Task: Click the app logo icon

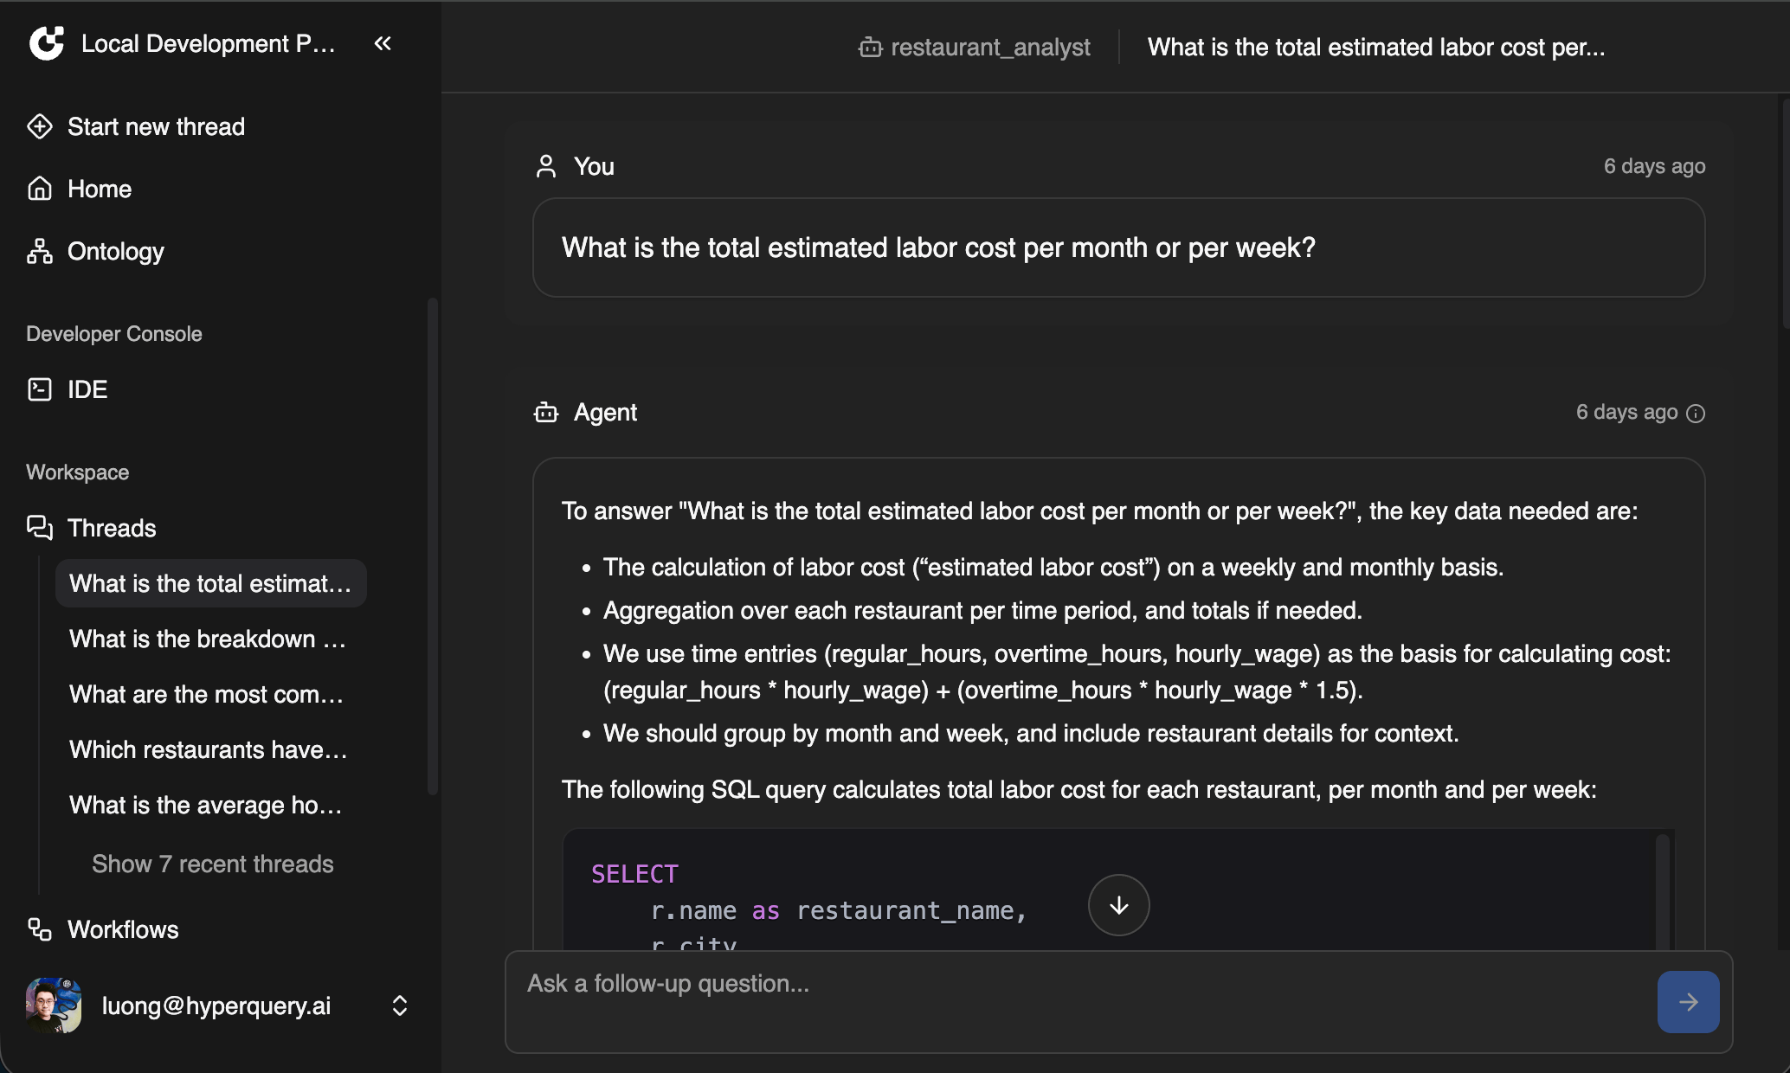Action: pos(47,43)
